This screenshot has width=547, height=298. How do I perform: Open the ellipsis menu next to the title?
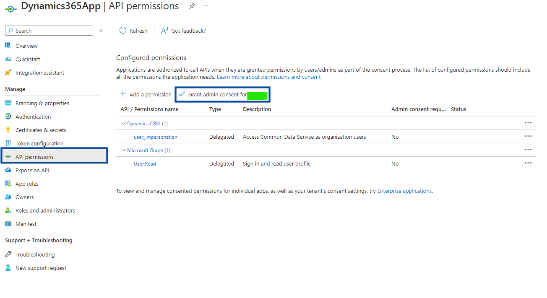205,6
